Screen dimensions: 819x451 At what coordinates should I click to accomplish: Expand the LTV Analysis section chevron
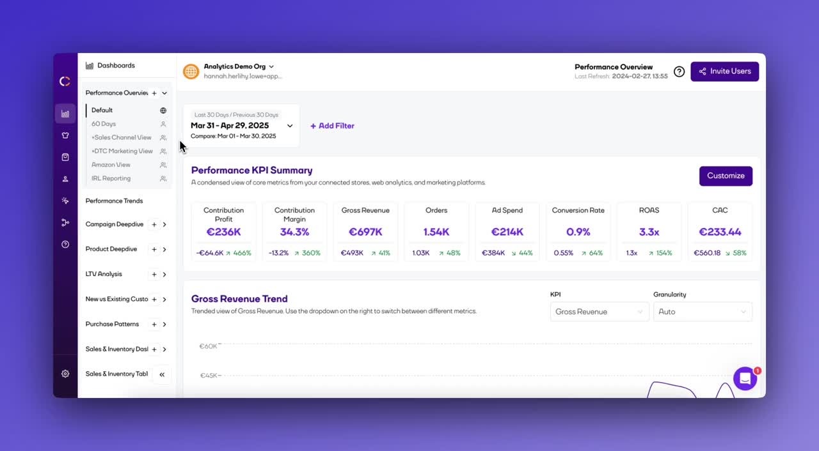coord(164,275)
